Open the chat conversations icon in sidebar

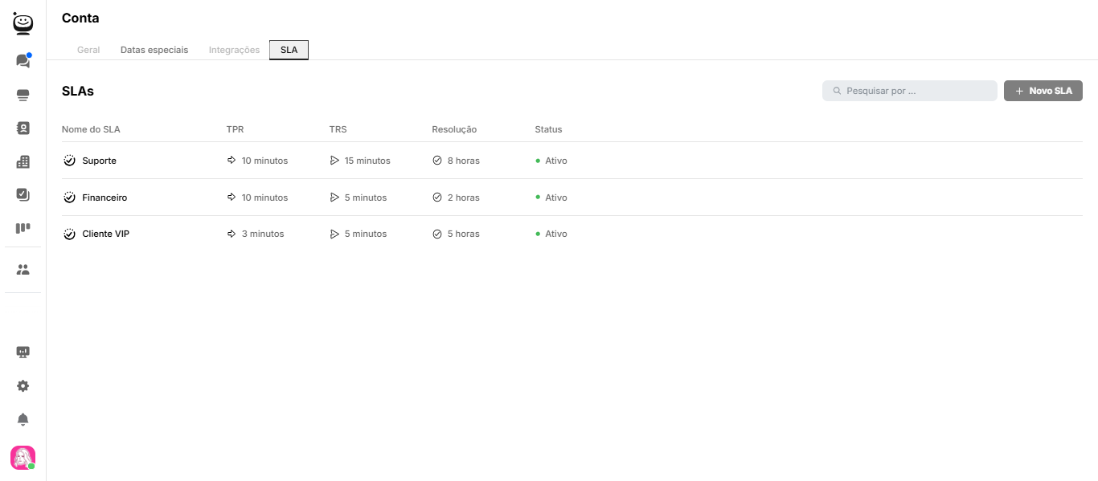pos(23,61)
